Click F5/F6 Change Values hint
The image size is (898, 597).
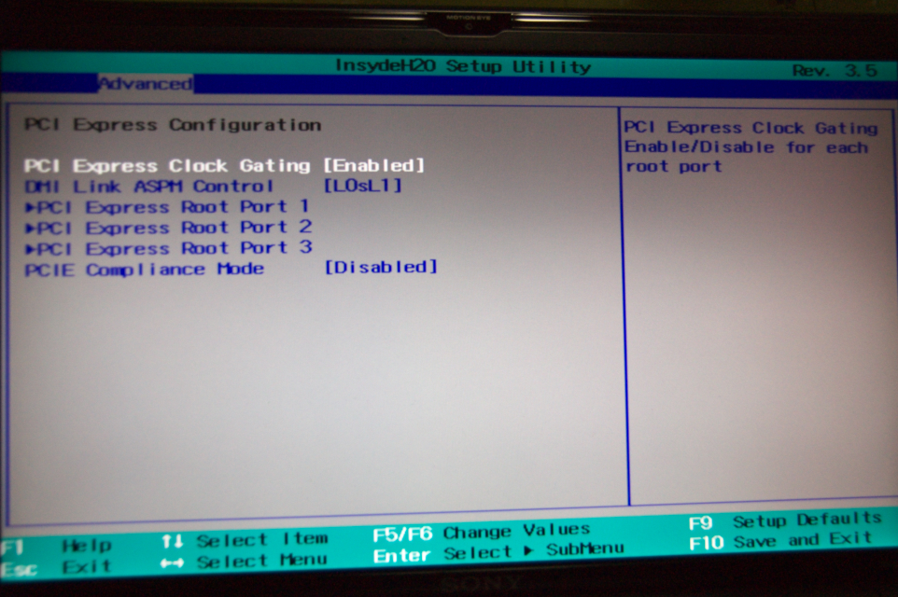(x=482, y=532)
